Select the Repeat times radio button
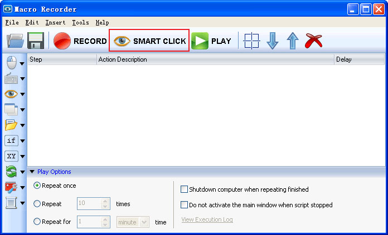Viewport: 388px width, 235px height. [x=37, y=204]
